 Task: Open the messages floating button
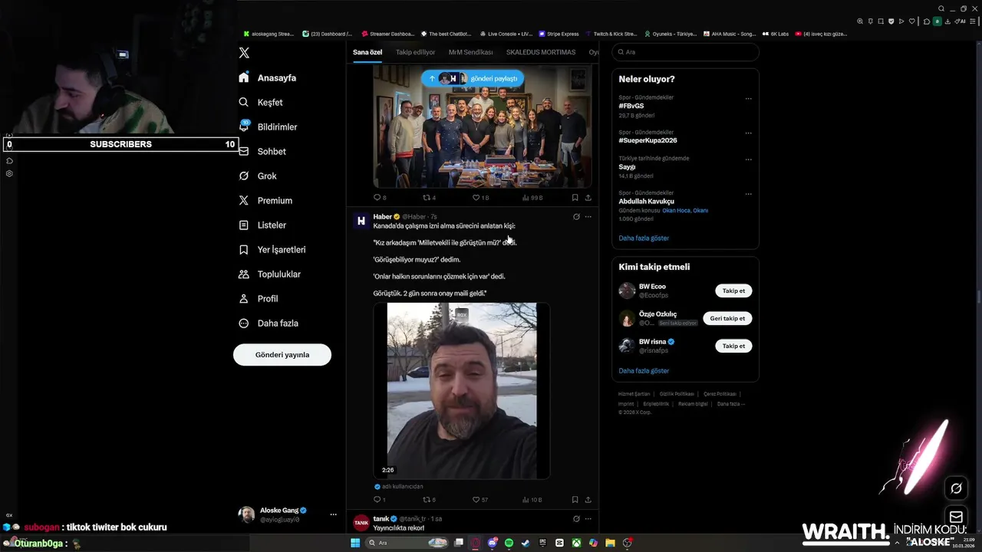click(956, 516)
